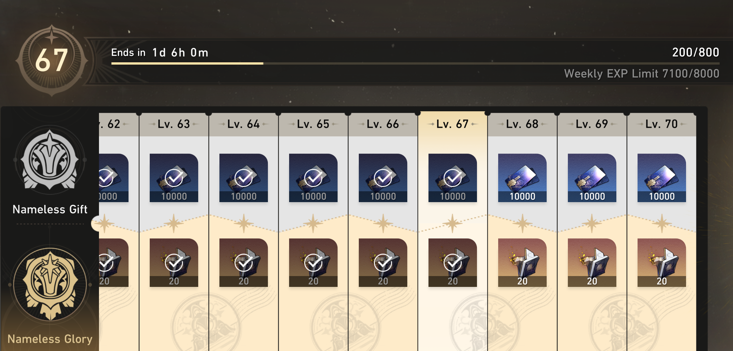
Task: Click the Nameless Glory gold emblem
Action: pos(50,284)
